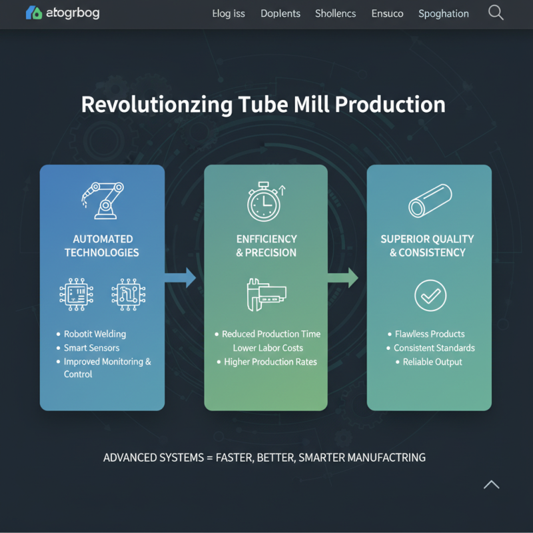Viewport: 533px width, 533px height.
Task: Select the stopwatch icon on the Efficiency card
Action: click(x=265, y=202)
